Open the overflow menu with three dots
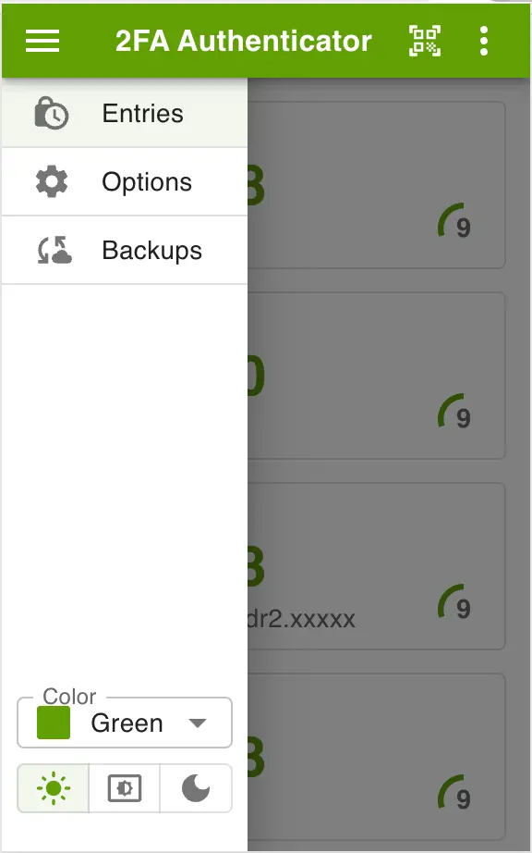 point(483,41)
